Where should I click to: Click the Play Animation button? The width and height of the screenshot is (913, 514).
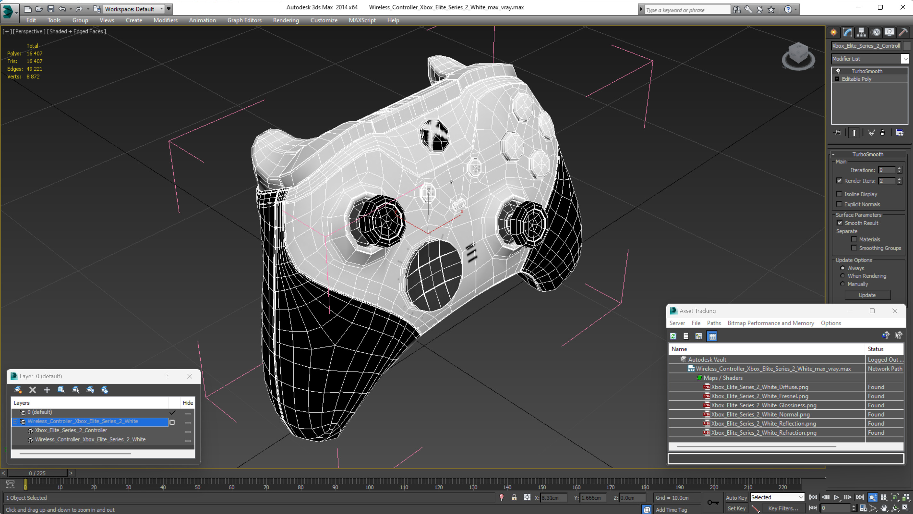pos(837,497)
